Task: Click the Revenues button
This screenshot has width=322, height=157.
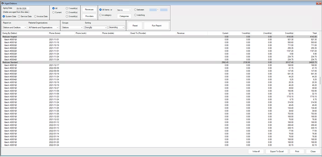Action: click(89, 9)
